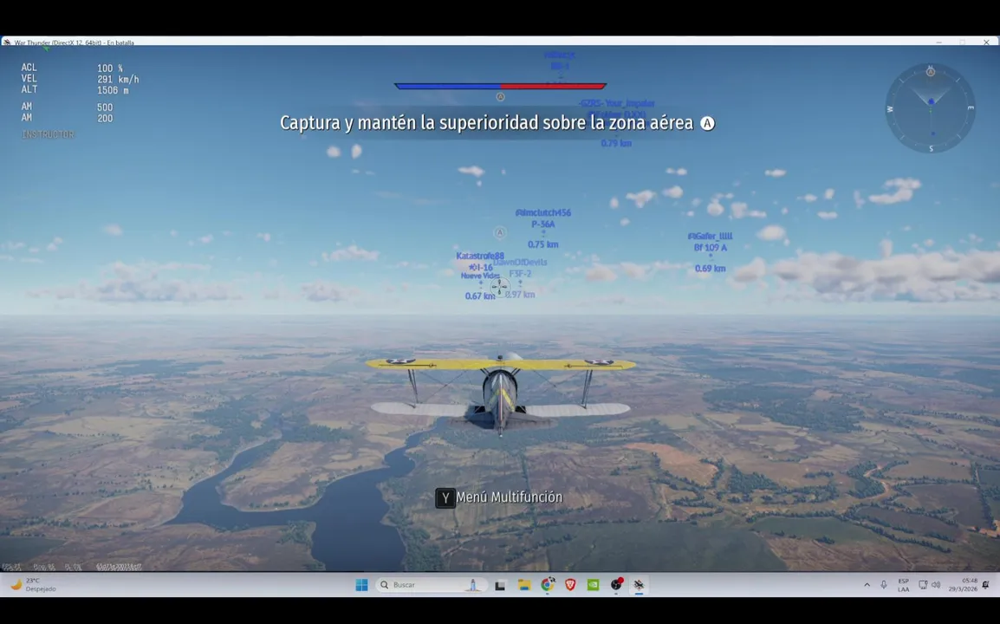Click the ALT 1506 m altitude readout
The image size is (1000, 624).
click(x=75, y=90)
